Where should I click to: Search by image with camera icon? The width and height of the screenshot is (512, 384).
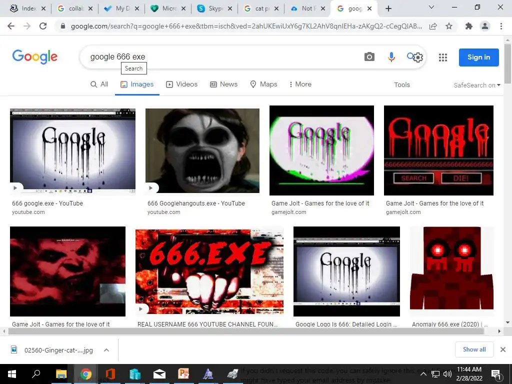(x=369, y=57)
